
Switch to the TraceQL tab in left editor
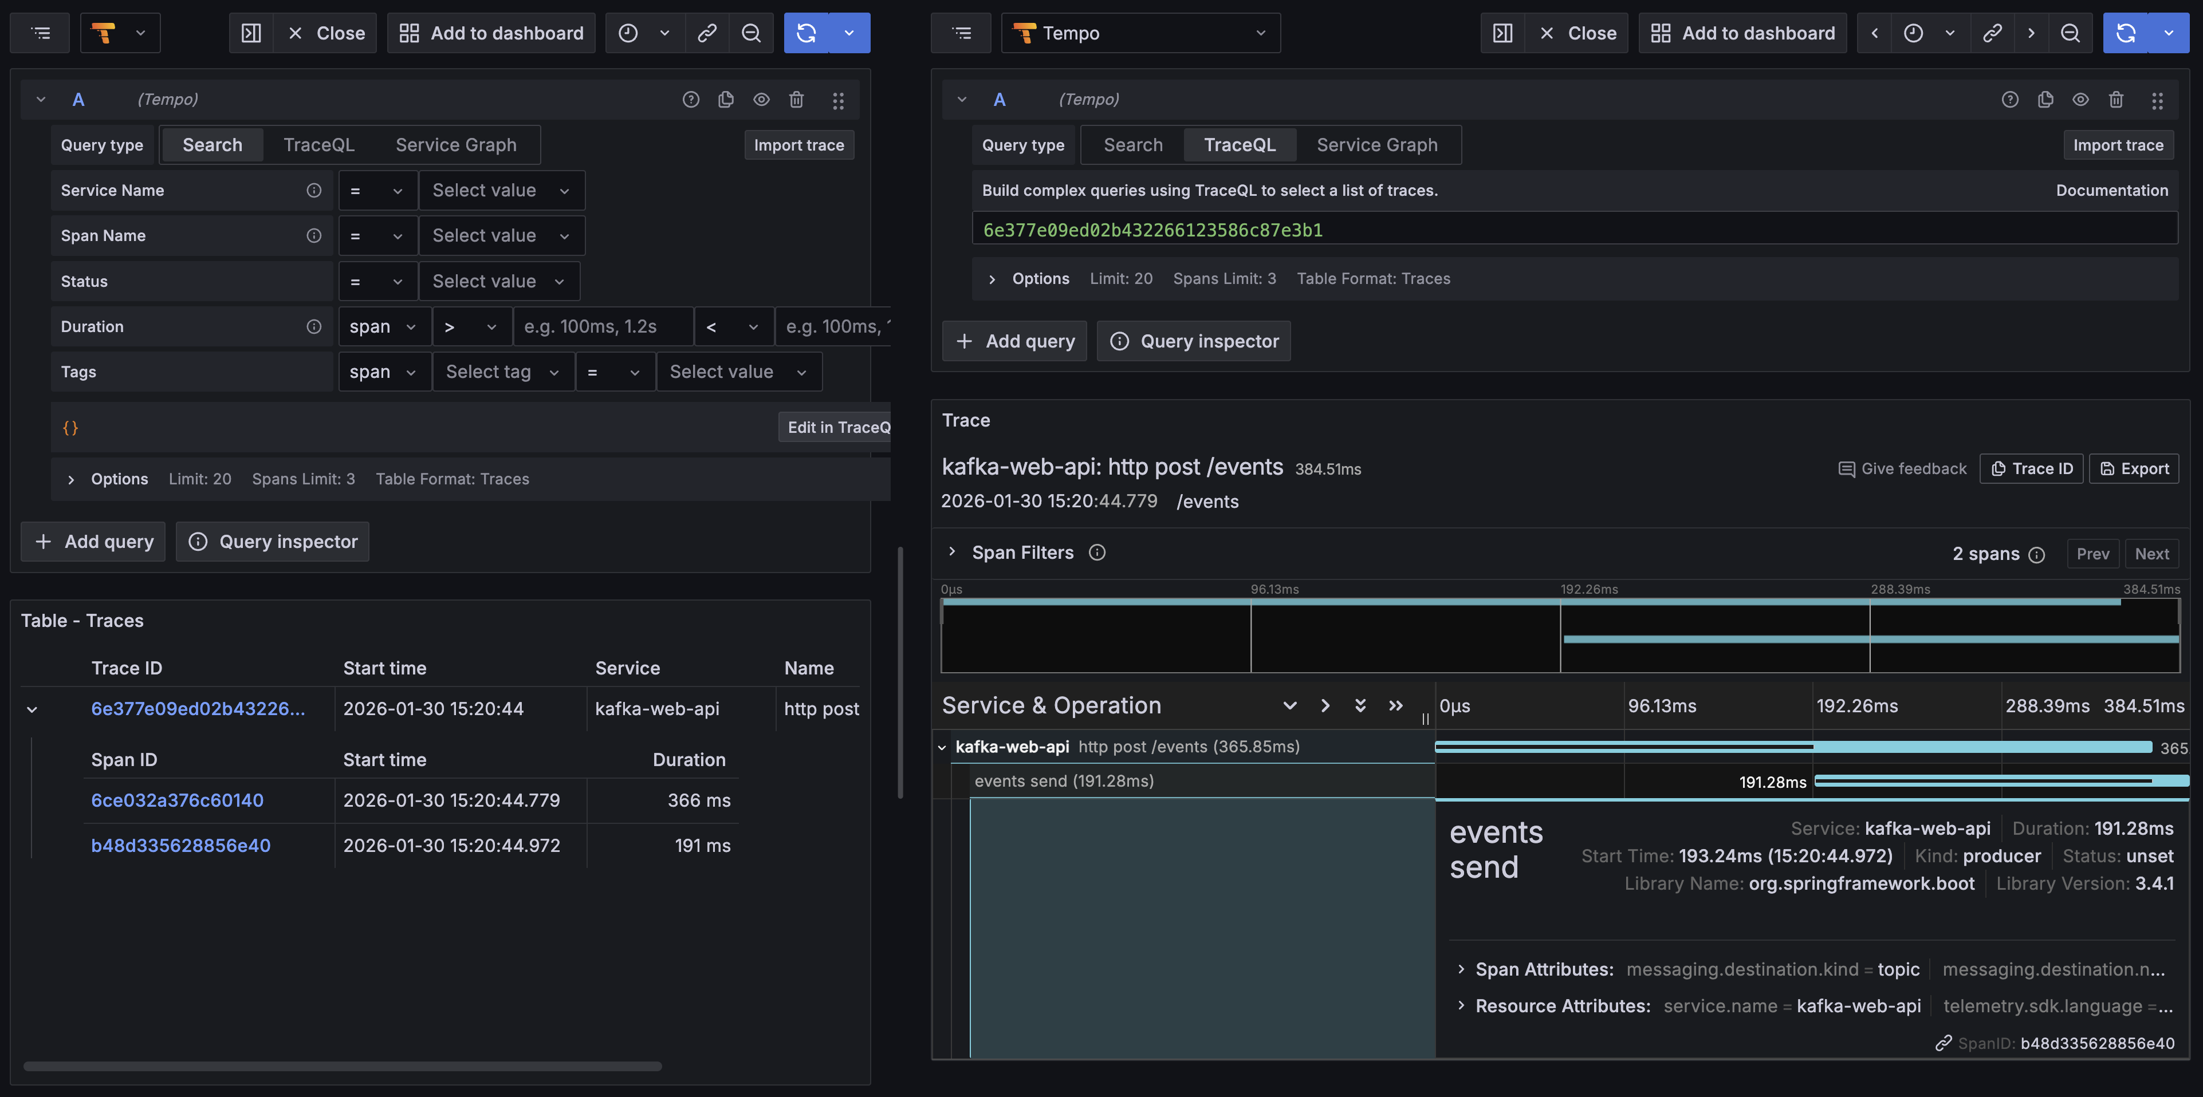coord(319,144)
